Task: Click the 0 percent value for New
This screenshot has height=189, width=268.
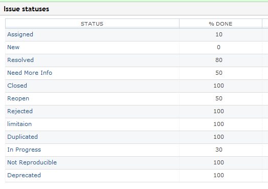Action: tap(218, 47)
